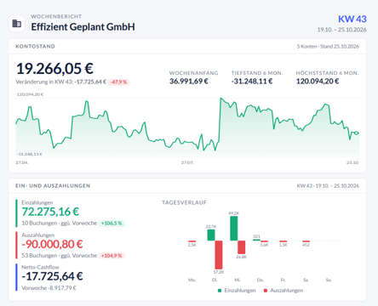Click the +104,9 % Auszahlungen badge
The width and height of the screenshot is (378, 306).
coord(112,256)
